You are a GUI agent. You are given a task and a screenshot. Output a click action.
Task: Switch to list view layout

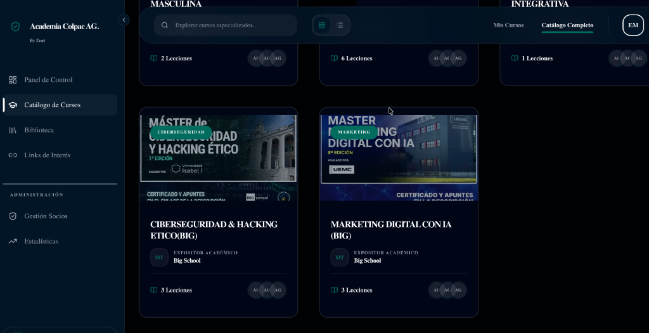(340, 25)
